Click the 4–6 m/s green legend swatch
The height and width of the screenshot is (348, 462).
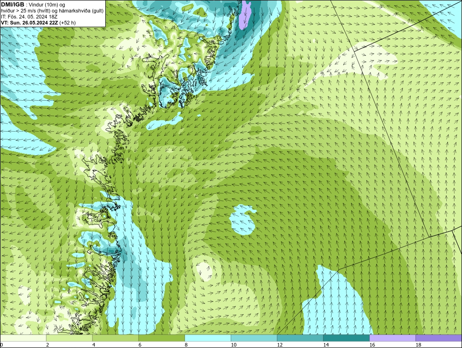coord(115,338)
